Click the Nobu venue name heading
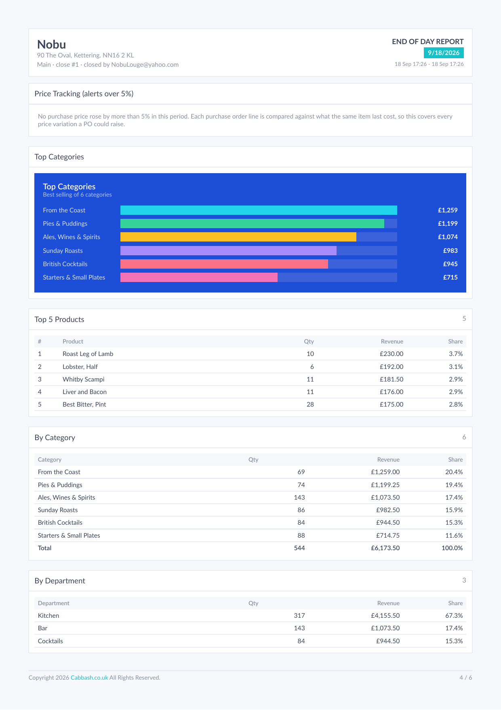This screenshot has width=501, height=710. [51, 45]
